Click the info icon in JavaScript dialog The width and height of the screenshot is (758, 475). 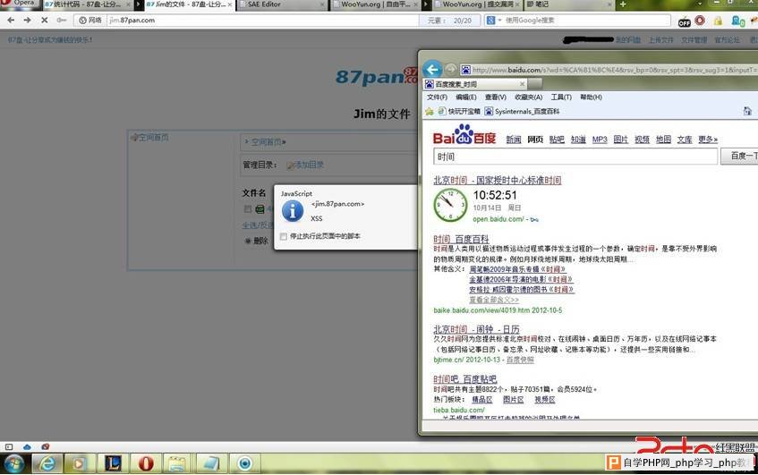(x=293, y=211)
